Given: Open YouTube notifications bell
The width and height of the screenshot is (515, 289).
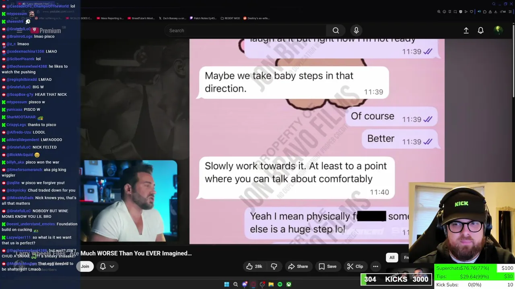Looking at the screenshot, I should pos(480,31).
